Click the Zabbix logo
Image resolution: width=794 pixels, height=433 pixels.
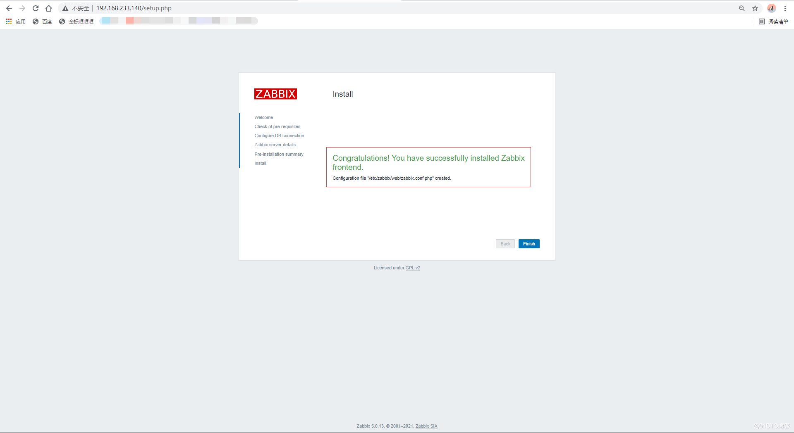[x=275, y=94]
